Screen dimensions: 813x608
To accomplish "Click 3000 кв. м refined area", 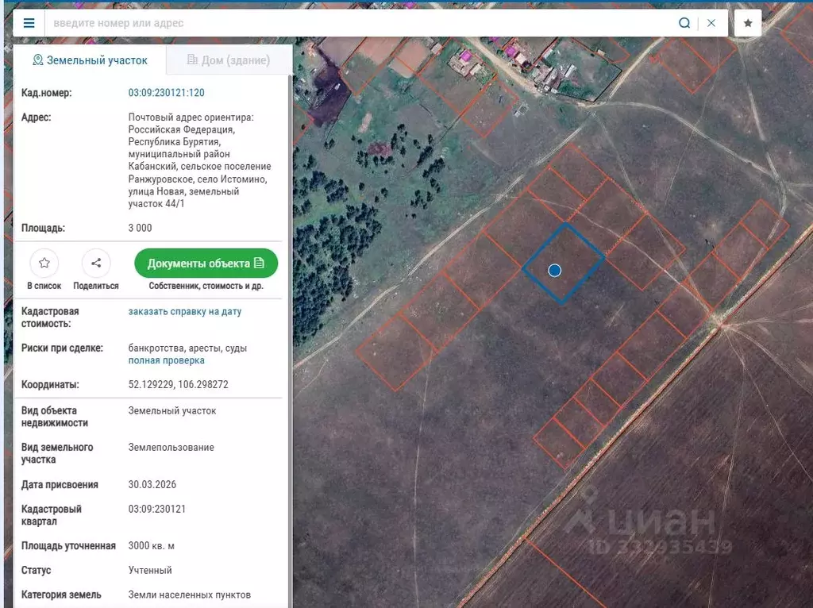I will [x=152, y=546].
